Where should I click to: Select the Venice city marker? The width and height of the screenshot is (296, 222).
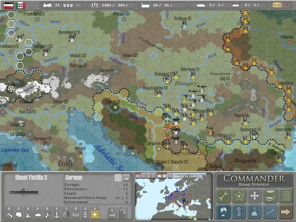[x=63, y=107]
